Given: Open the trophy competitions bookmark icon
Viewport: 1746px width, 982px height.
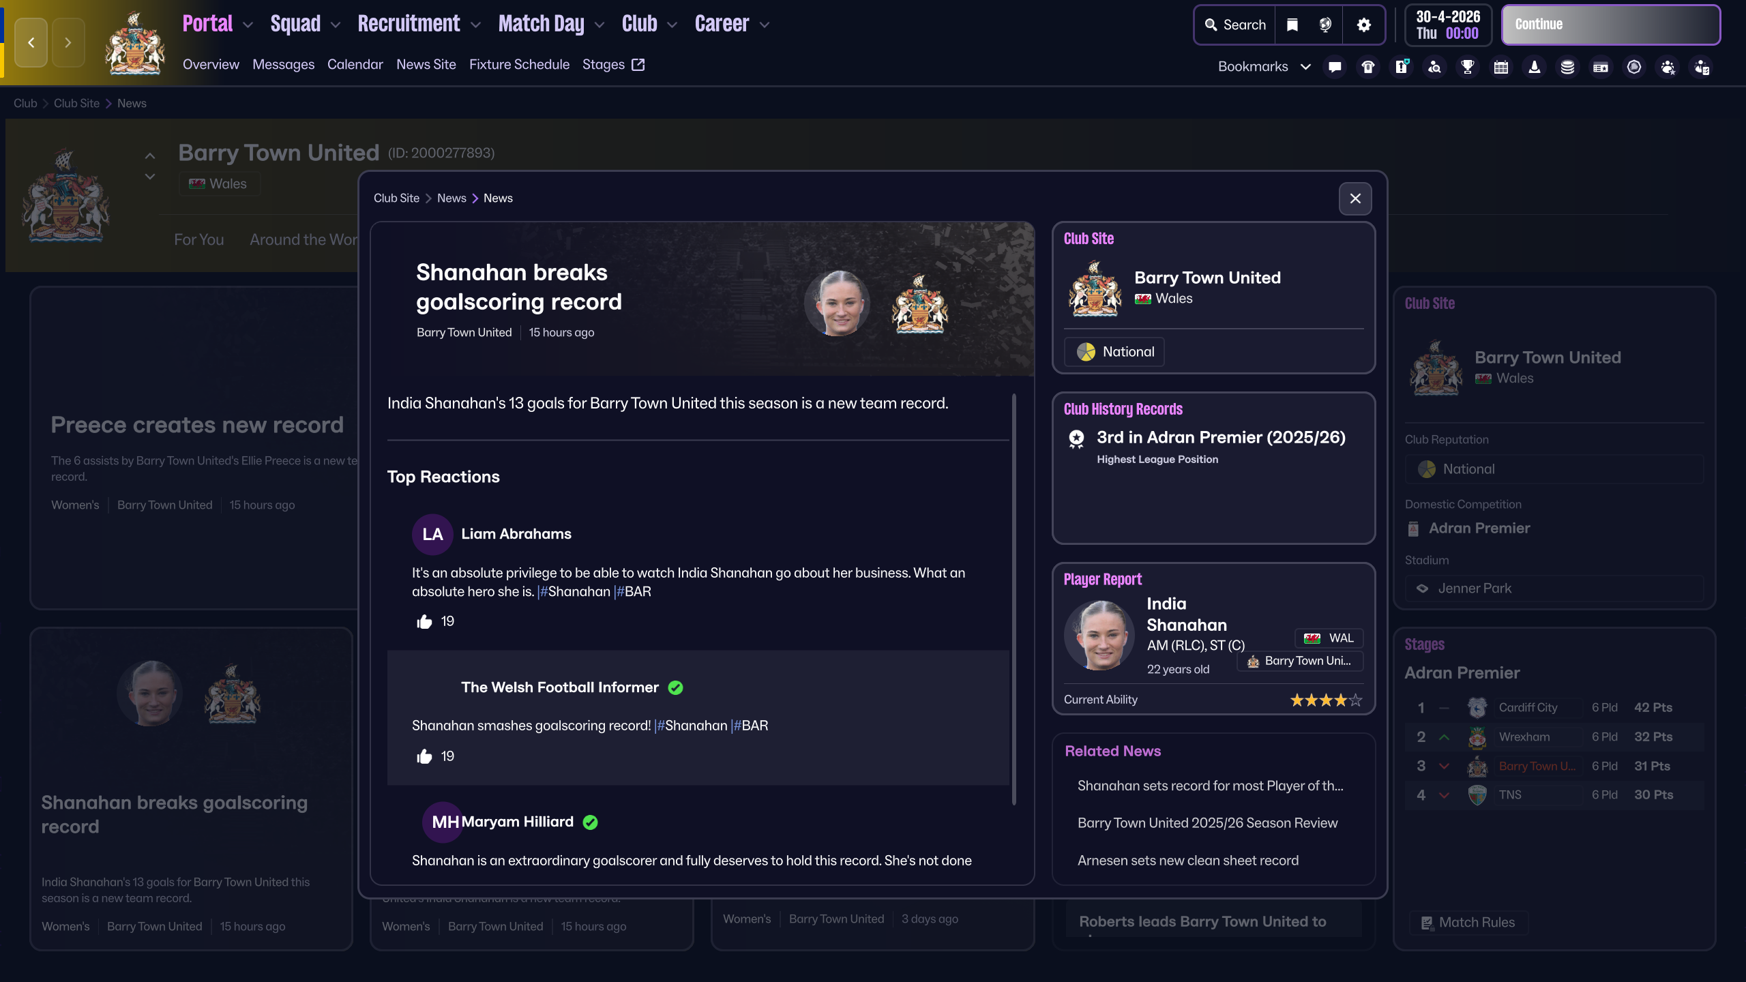Looking at the screenshot, I should coord(1468,67).
